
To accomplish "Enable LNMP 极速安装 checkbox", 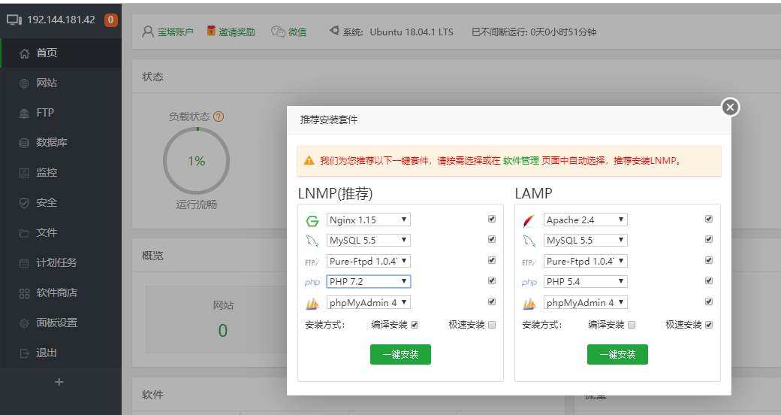I will [492, 325].
